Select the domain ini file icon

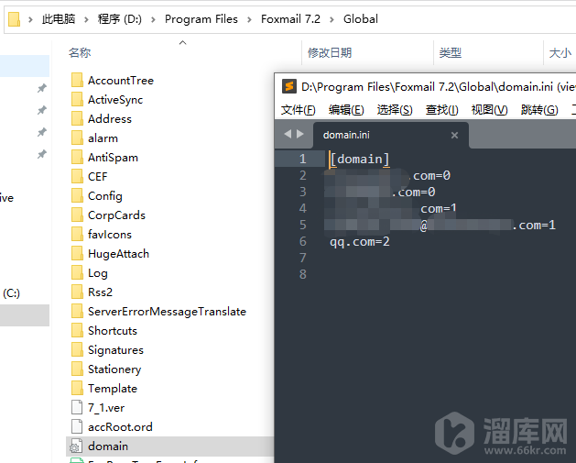[x=76, y=446]
